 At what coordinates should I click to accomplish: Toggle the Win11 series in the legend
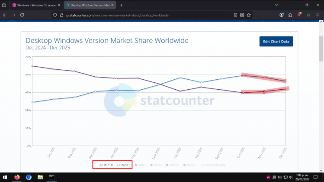pyautogui.click(x=123, y=165)
